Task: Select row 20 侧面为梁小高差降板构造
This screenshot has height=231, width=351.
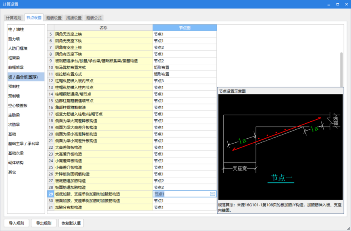Action: click(104, 134)
